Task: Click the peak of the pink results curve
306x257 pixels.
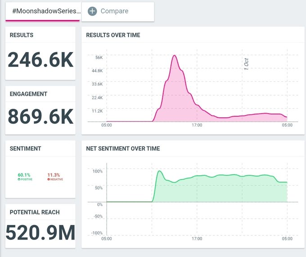Action: tap(174, 56)
